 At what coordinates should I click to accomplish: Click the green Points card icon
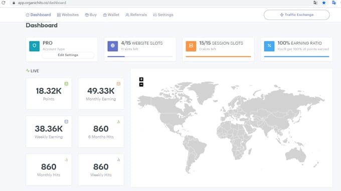pos(66,84)
